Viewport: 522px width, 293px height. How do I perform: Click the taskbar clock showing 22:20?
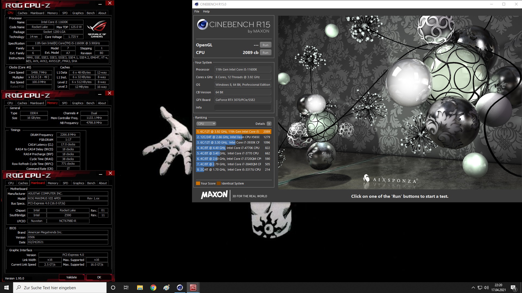point(499,288)
